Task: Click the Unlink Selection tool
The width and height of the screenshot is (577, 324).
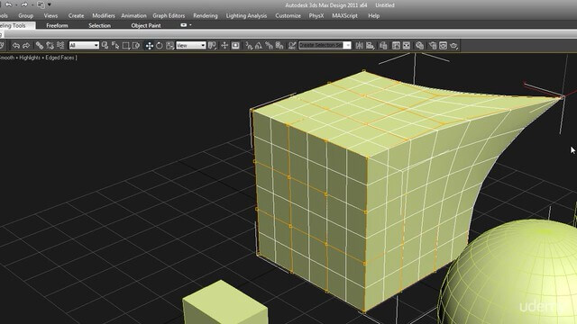Action: 50,46
